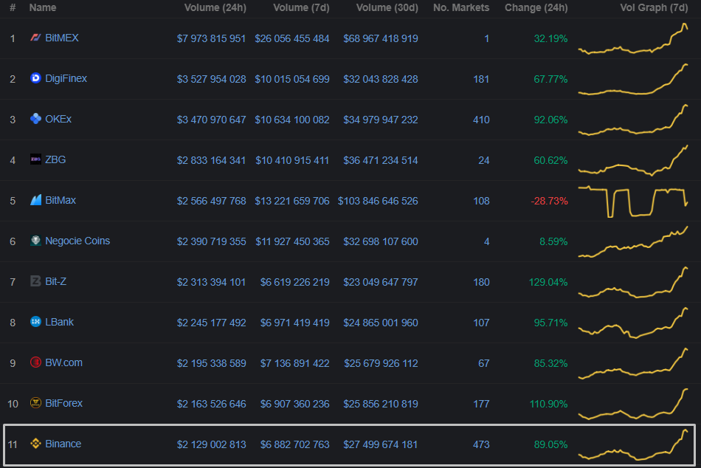Sort table by Volume (24h) column header
The height and width of the screenshot is (468, 701).
pos(215,7)
